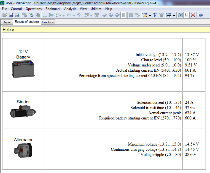Switch to the Graphics tab

click(x=48, y=22)
